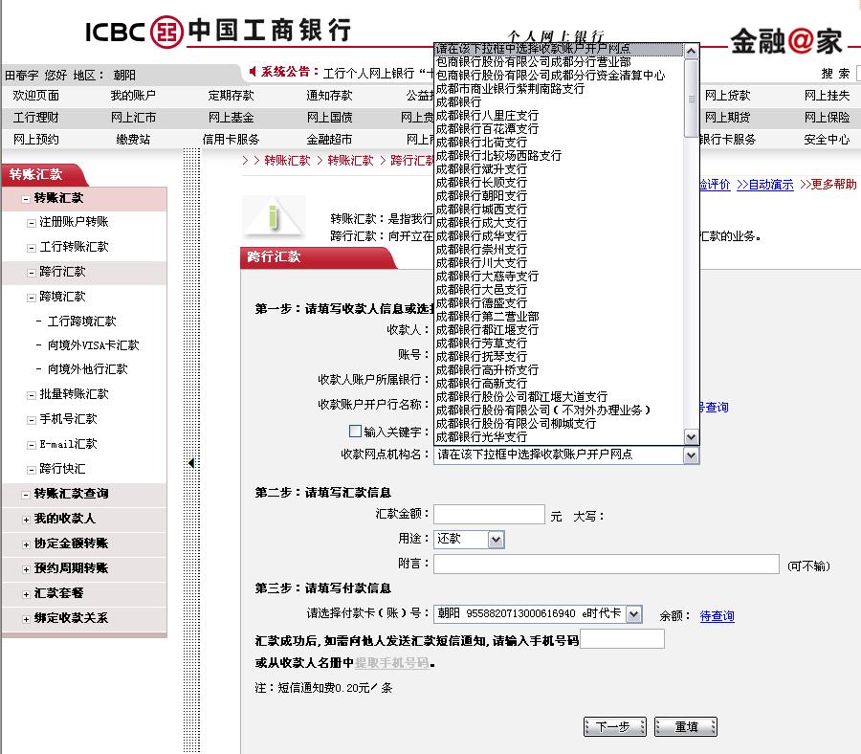Image resolution: width=861 pixels, height=754 pixels.
Task: Choose 成都市商业银行紫荆南路支行 from the list
Action: pyautogui.click(x=559, y=88)
